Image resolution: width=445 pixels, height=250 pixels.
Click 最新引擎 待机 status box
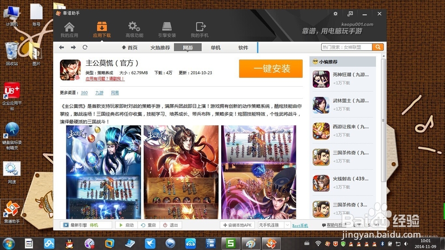tap(86, 225)
